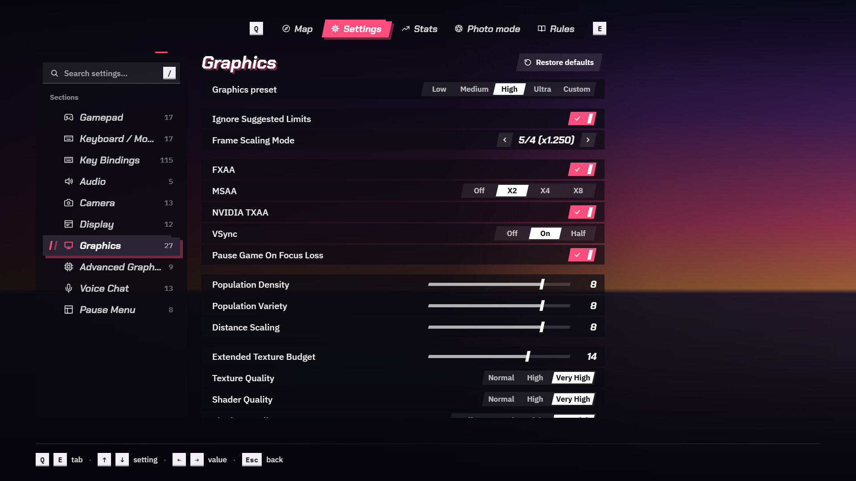Select the Audio speaker icon
The width and height of the screenshot is (856, 481).
(68, 181)
